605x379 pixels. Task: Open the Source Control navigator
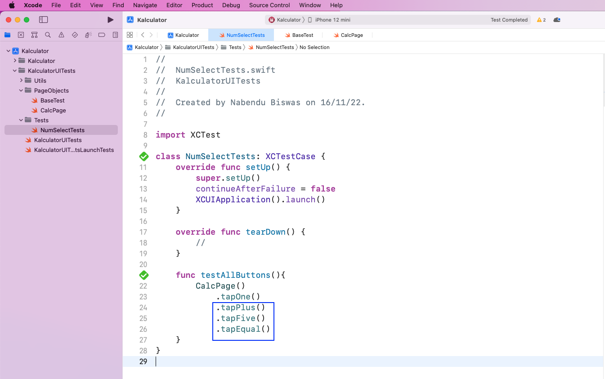(x=21, y=35)
